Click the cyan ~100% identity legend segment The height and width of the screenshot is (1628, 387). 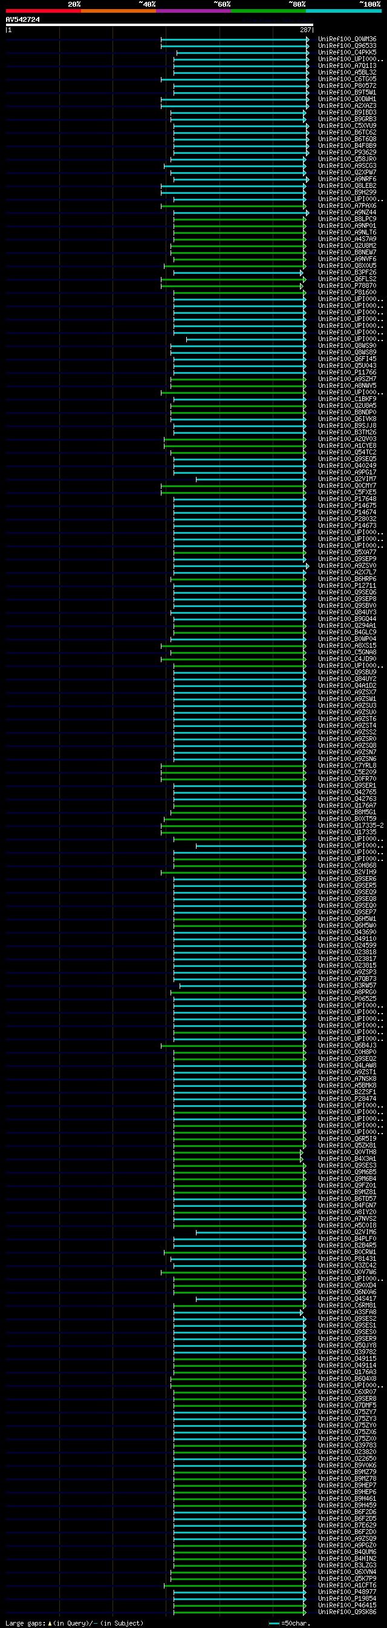point(343,11)
